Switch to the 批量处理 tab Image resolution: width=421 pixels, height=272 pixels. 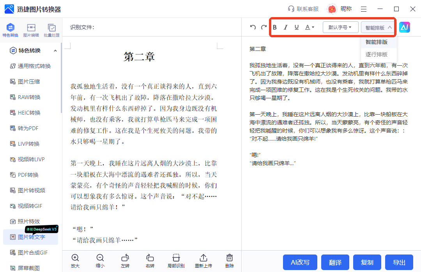click(51, 30)
